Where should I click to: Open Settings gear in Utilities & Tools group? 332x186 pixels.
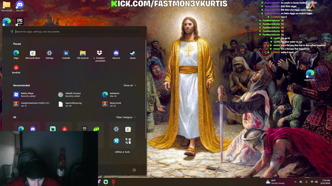point(116,129)
